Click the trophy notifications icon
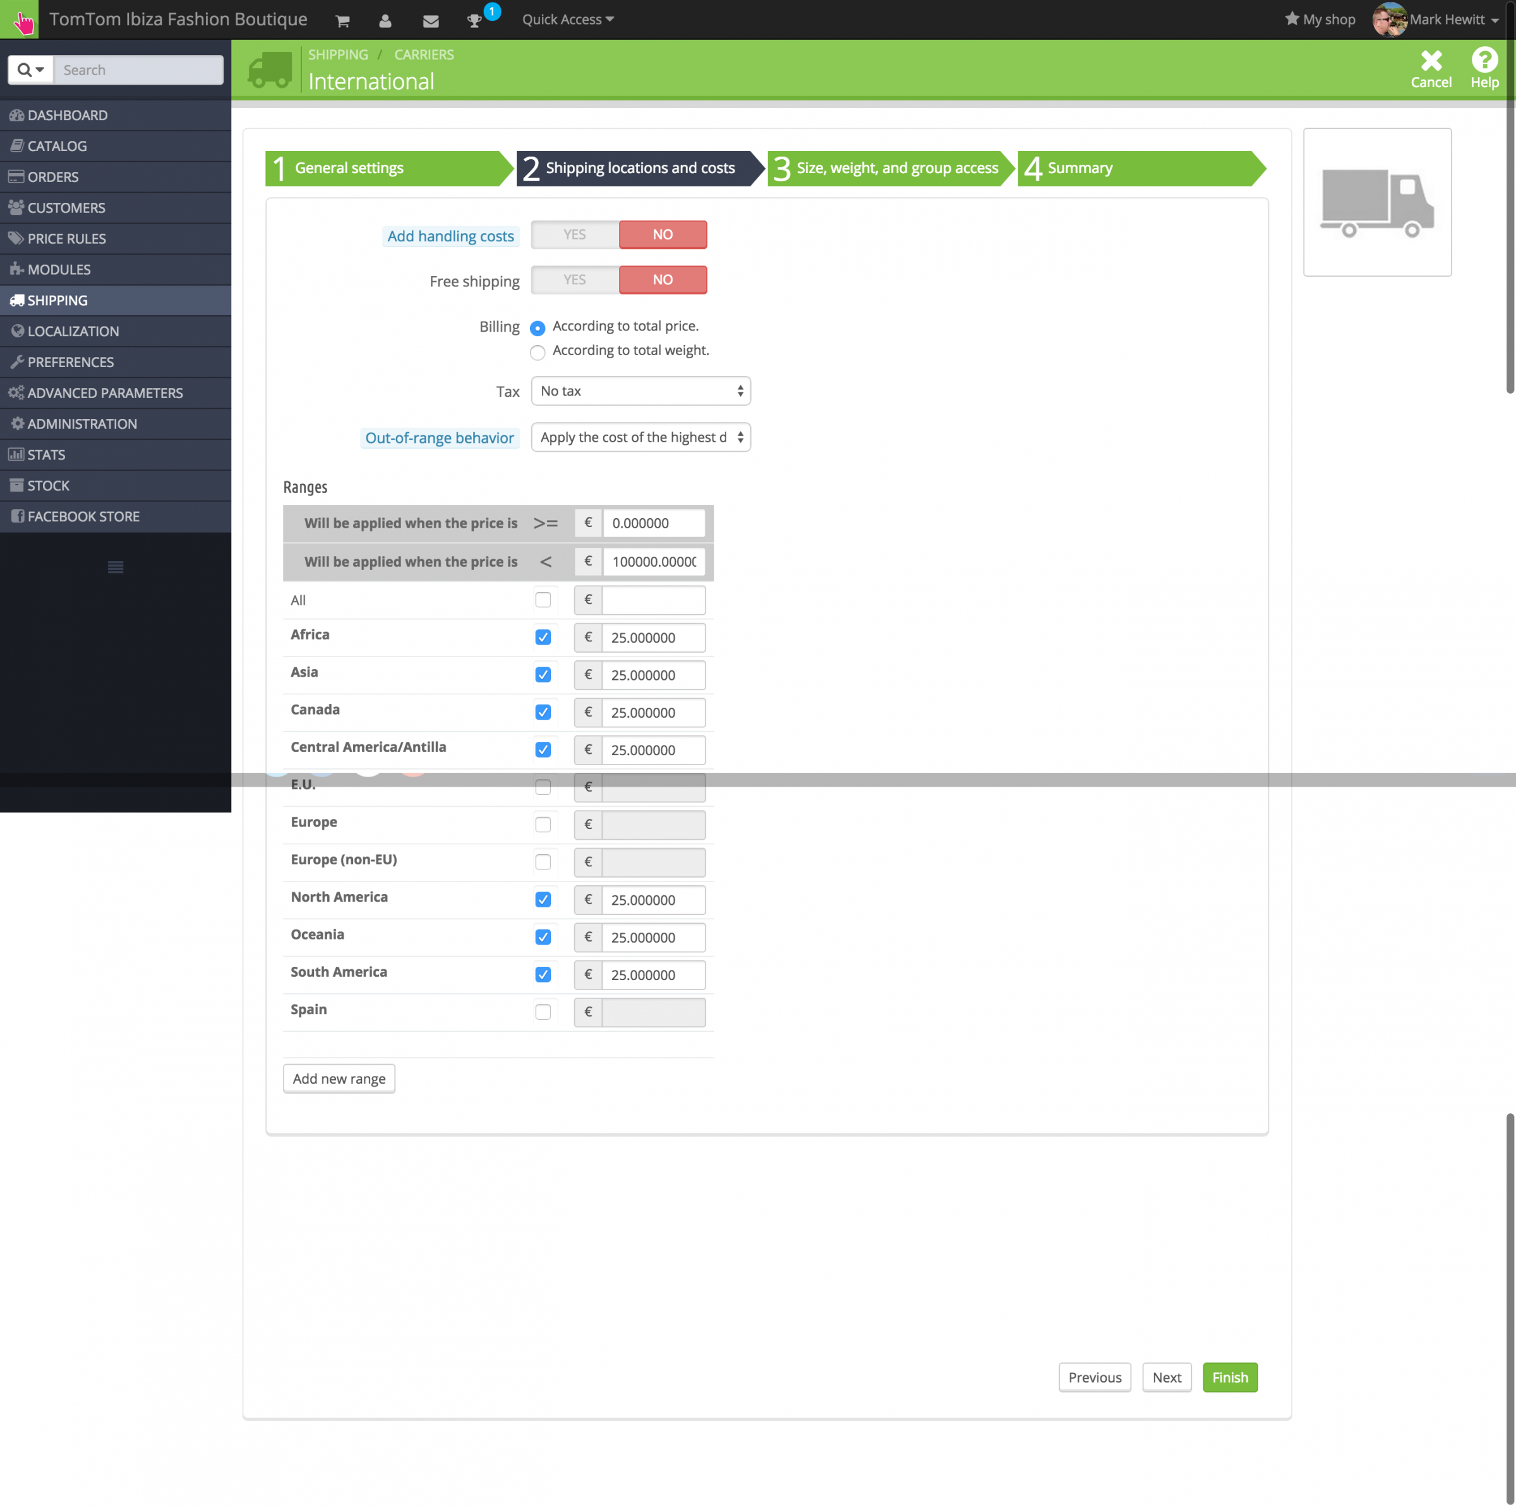Viewport: 1516px width, 1507px height. pos(474,20)
